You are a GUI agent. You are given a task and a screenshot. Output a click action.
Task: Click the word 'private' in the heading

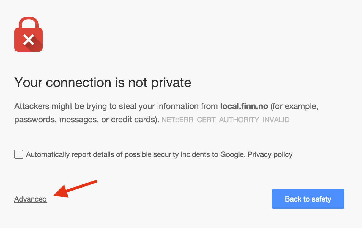171,82
